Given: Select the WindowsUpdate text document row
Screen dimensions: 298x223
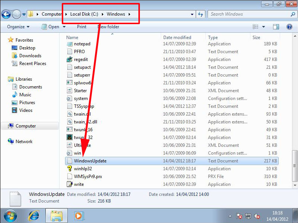Looking at the screenshot, I should 172,161.
